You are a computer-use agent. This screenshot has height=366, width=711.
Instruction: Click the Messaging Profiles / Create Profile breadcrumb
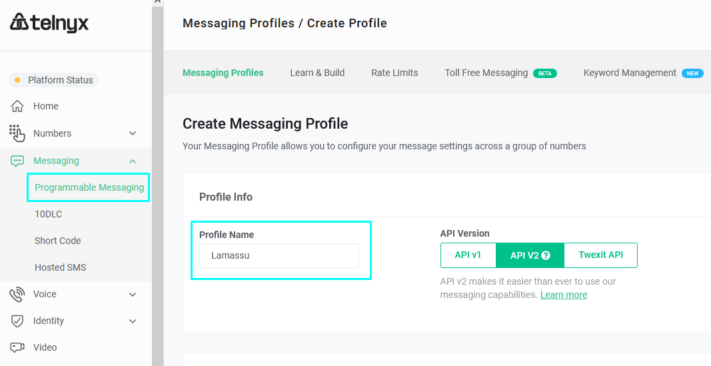[285, 23]
